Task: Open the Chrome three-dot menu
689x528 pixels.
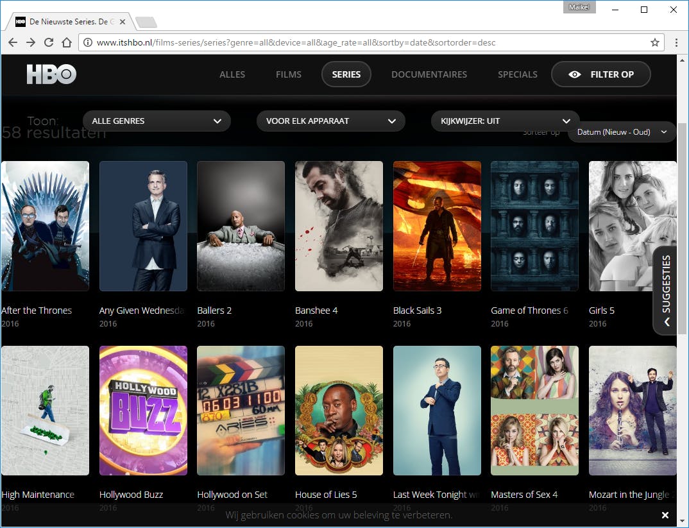Action: tap(676, 42)
